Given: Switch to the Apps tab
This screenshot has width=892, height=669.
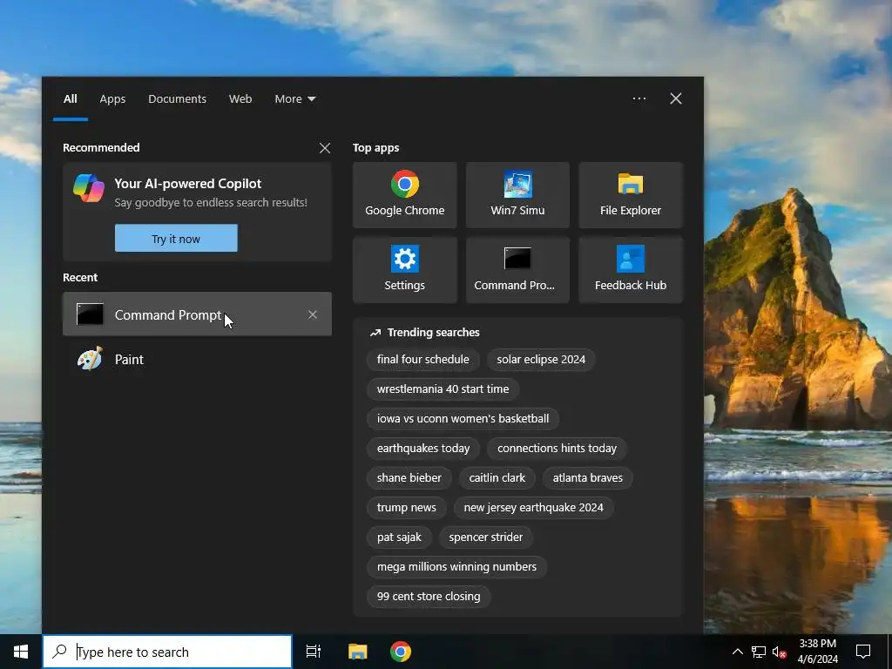Looking at the screenshot, I should [x=112, y=99].
